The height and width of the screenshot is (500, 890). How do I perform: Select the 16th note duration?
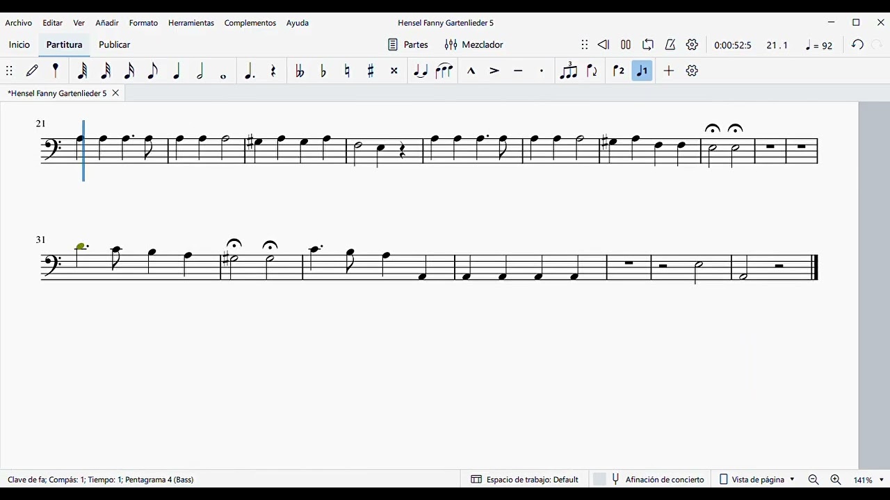pos(129,71)
